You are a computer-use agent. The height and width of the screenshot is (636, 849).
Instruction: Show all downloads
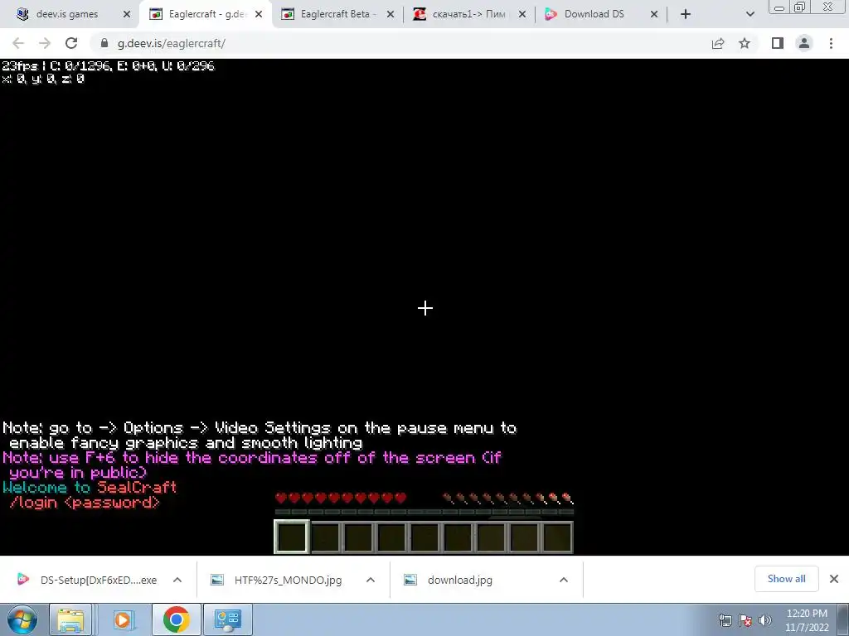pyautogui.click(x=786, y=579)
